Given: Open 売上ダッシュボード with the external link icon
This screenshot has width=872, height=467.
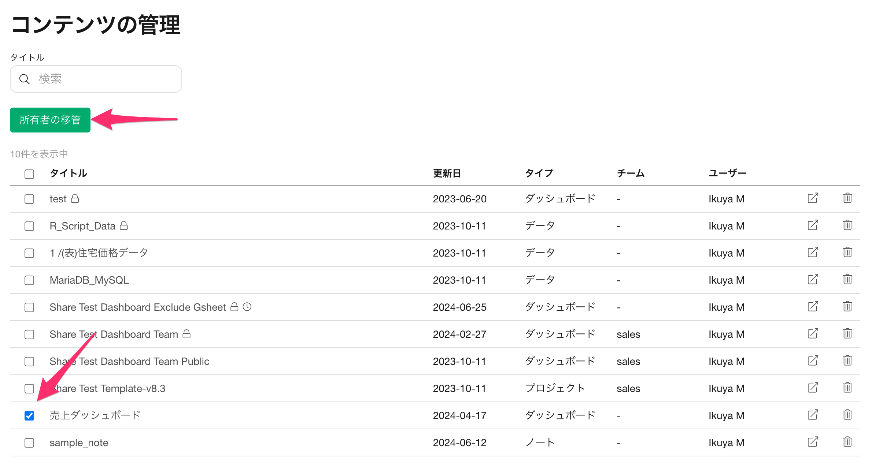Looking at the screenshot, I should [813, 415].
